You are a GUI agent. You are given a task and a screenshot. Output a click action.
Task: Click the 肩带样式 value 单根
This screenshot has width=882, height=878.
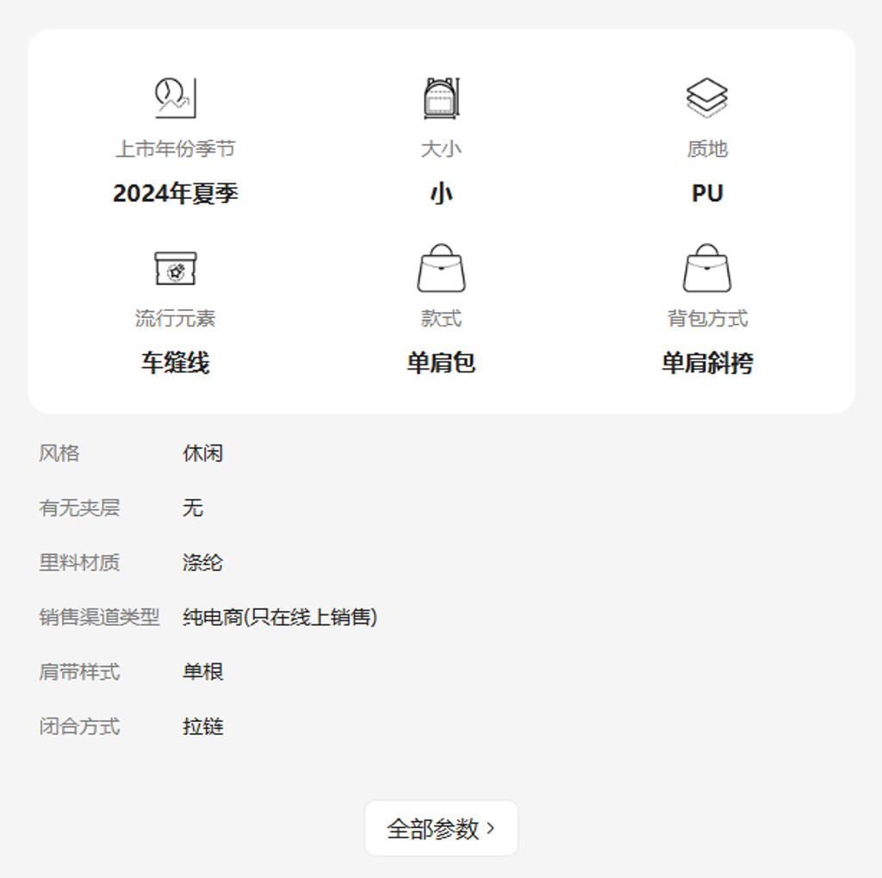point(203,671)
